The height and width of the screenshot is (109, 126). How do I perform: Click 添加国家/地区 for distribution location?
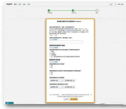[x=70, y=87]
